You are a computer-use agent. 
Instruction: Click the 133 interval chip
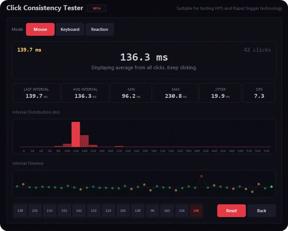click(50, 211)
